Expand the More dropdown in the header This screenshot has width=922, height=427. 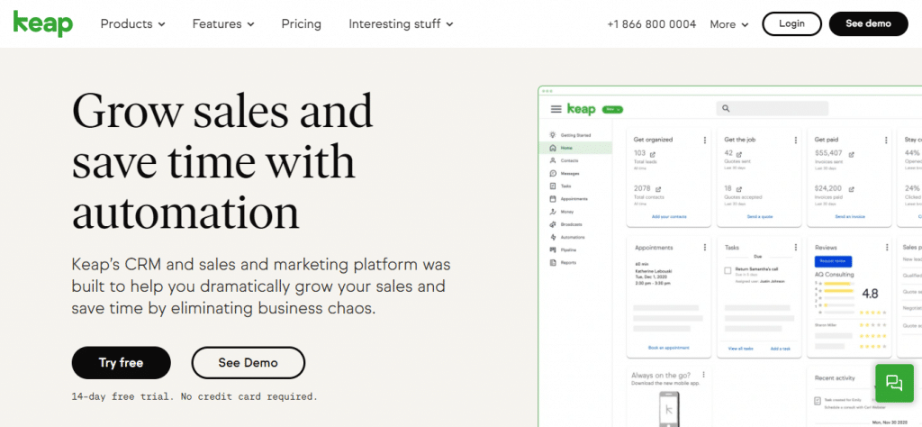729,24
